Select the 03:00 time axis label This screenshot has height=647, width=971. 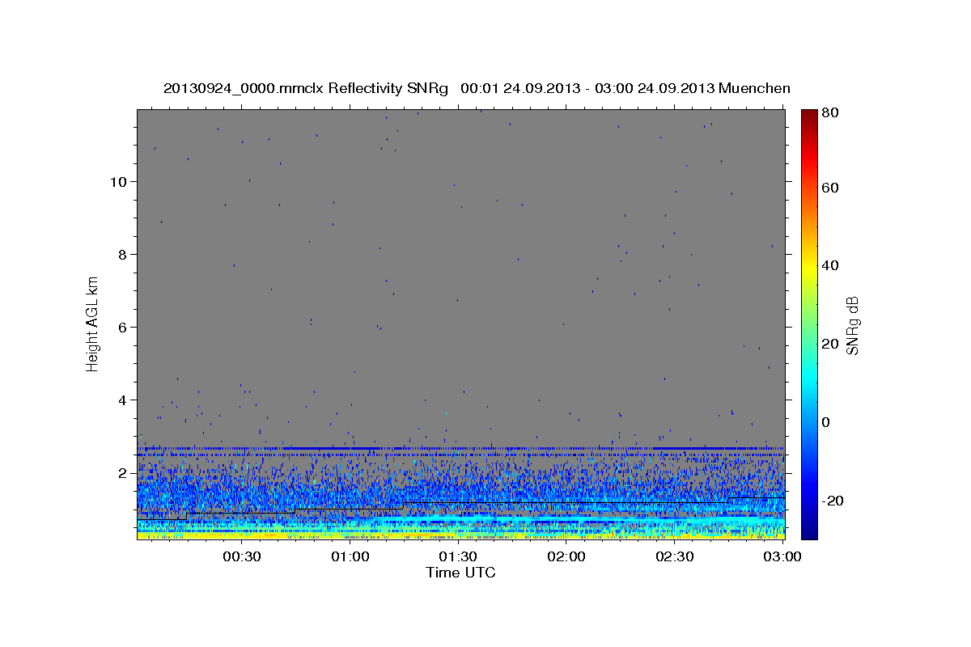(782, 556)
